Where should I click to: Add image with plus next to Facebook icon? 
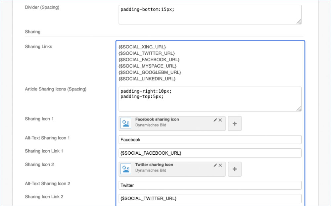235,124
